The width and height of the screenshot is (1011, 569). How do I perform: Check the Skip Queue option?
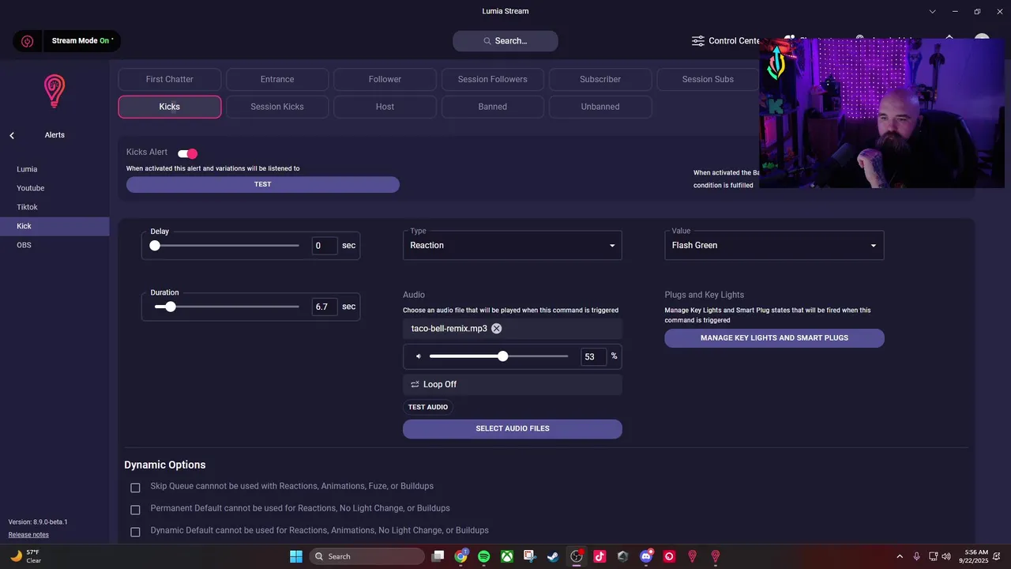coord(135,488)
